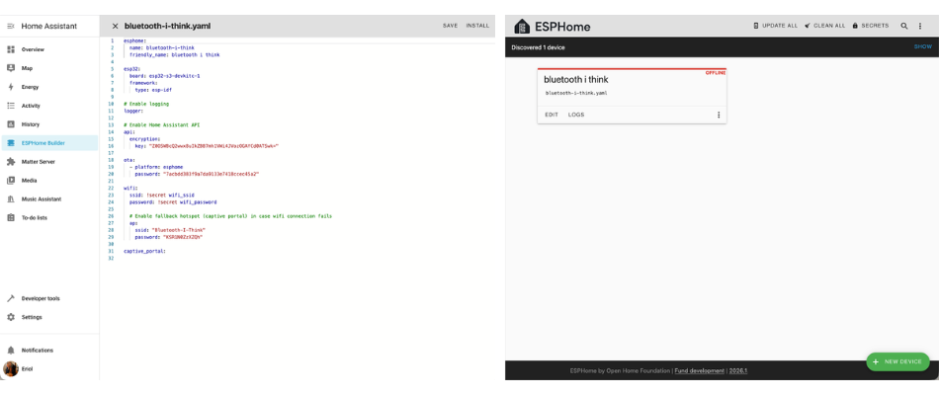The height and width of the screenshot is (395, 939).
Task: Add a NEW DEVICE
Action: tap(897, 362)
